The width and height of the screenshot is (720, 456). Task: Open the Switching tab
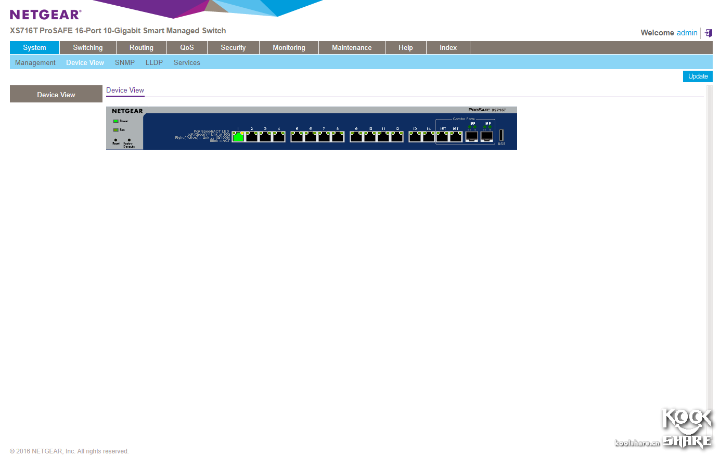coord(87,48)
